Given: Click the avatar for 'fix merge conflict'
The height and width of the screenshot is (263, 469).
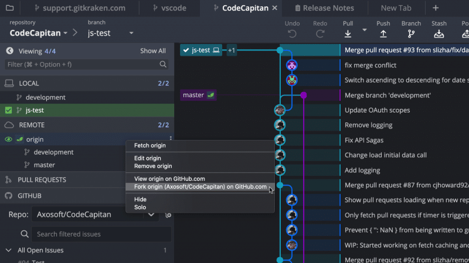Looking at the screenshot, I should click(x=291, y=65).
